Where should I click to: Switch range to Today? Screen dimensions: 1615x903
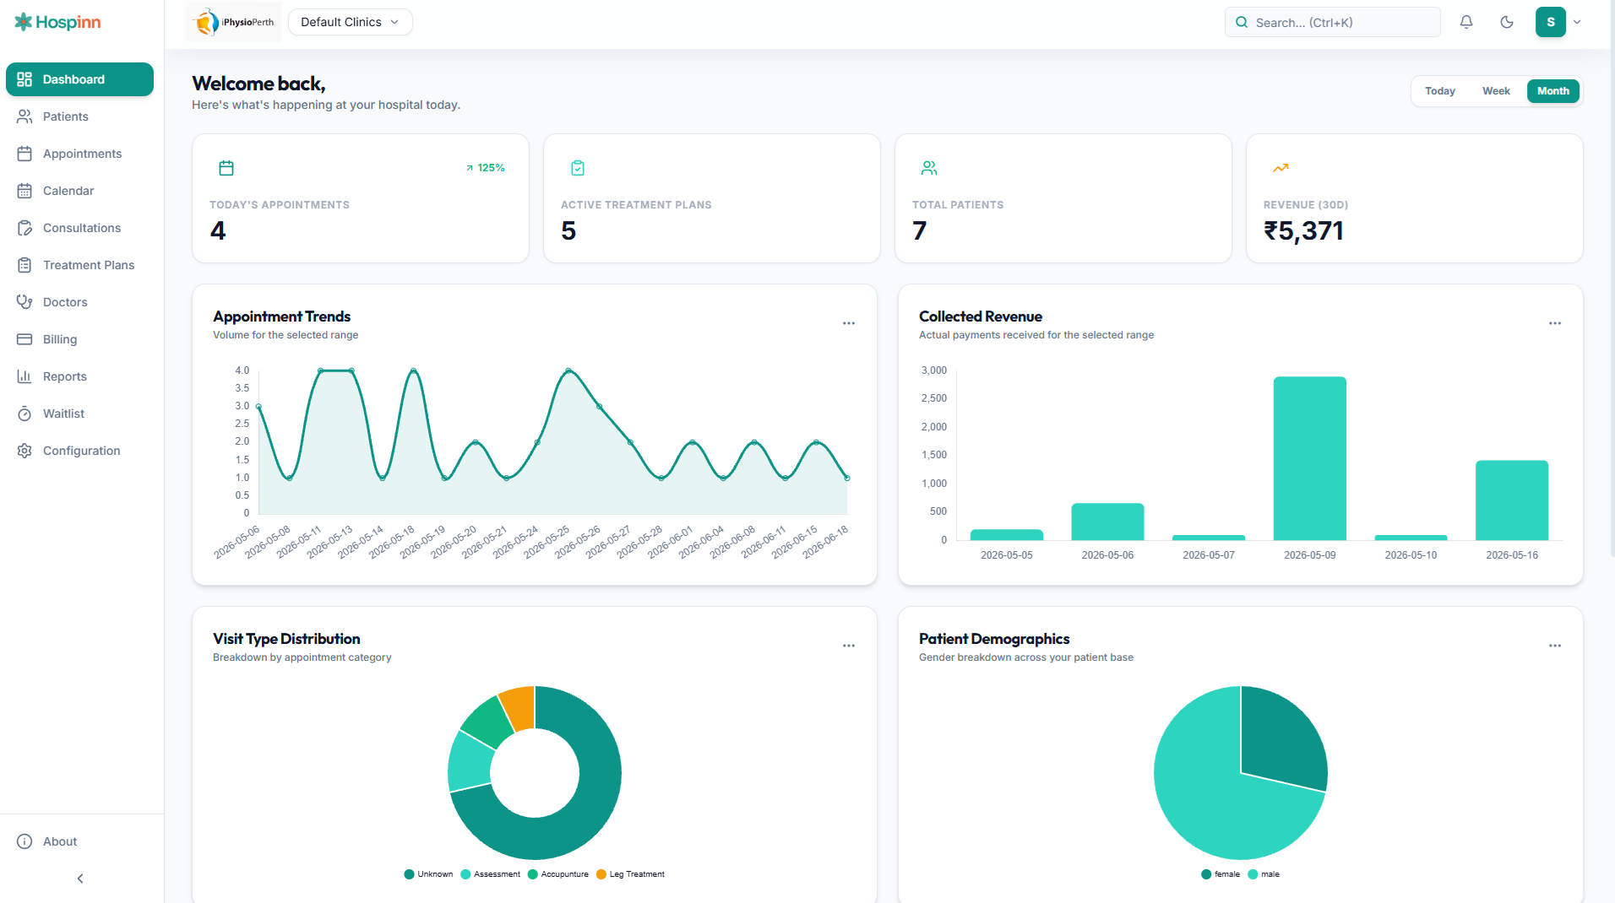click(1440, 91)
